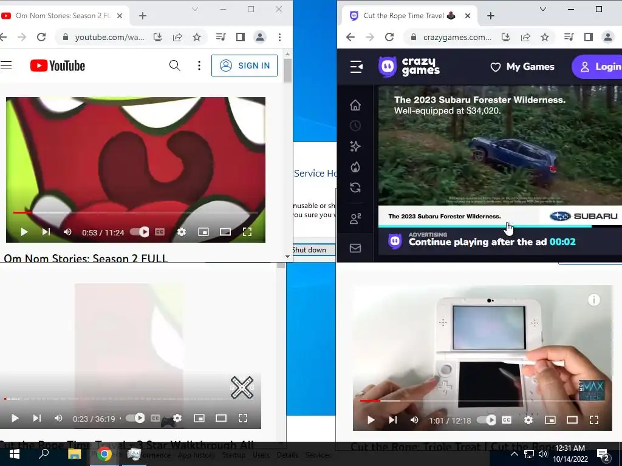Go back in CrazyGames browser window

(350, 37)
